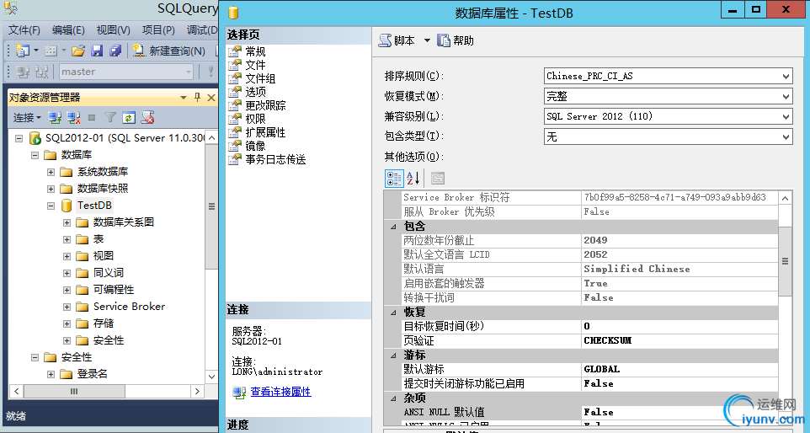The width and height of the screenshot is (810, 433).
Task: Click the 默认游标 GLOBAL value
Action: (x=679, y=369)
